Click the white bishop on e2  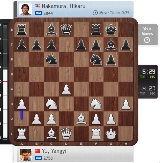tap(81, 119)
